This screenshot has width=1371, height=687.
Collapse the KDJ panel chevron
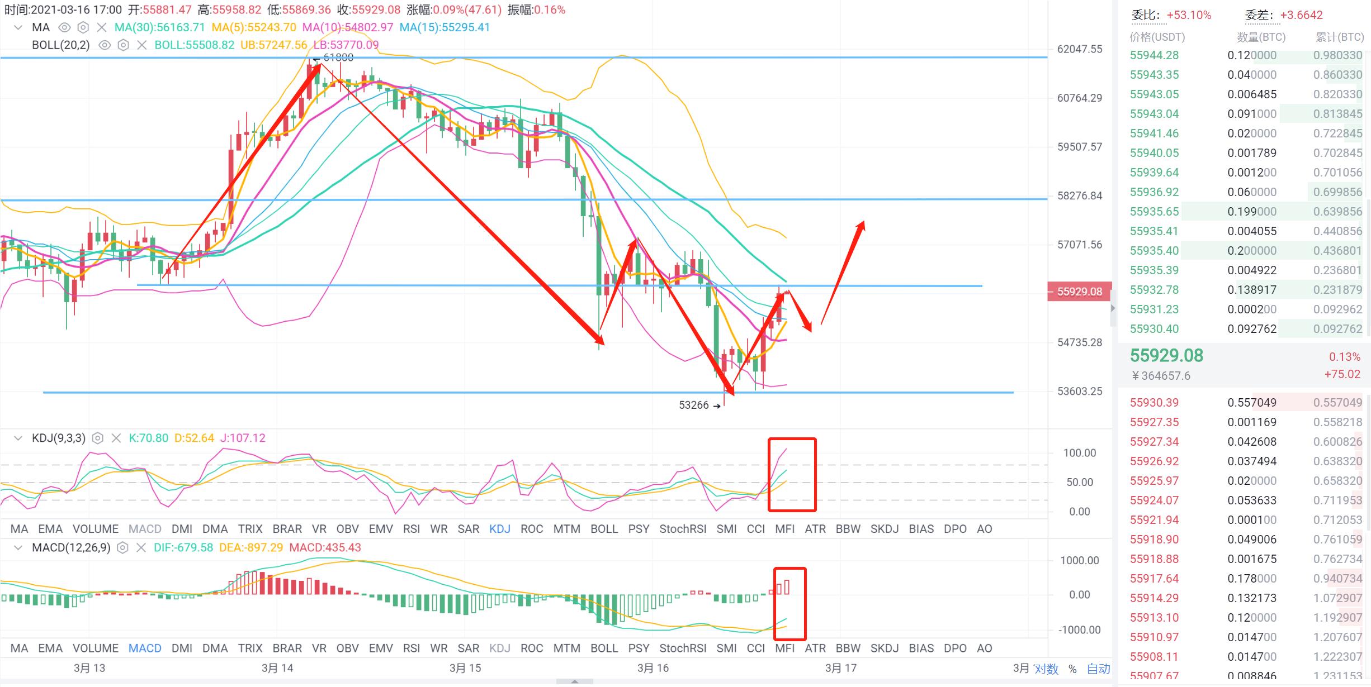(x=18, y=438)
